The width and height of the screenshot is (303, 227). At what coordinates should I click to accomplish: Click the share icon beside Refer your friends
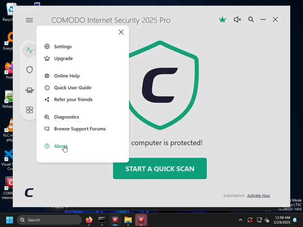click(47, 100)
